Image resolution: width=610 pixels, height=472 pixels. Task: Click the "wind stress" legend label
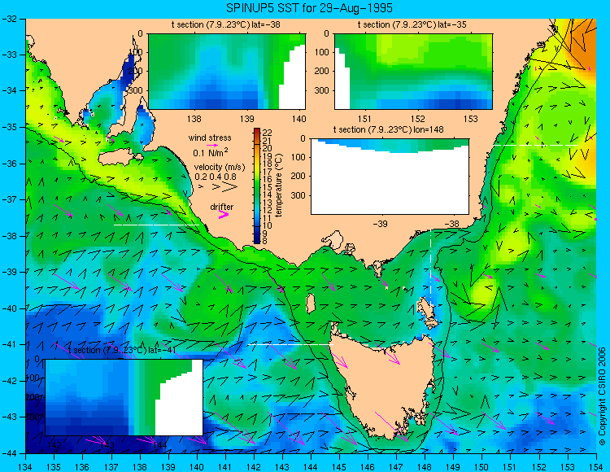(x=210, y=138)
